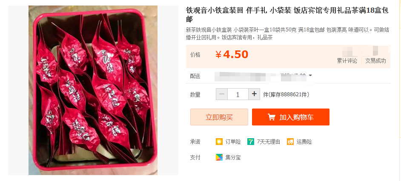
Task: Click the 运费险 text label
Action: tap(304, 142)
